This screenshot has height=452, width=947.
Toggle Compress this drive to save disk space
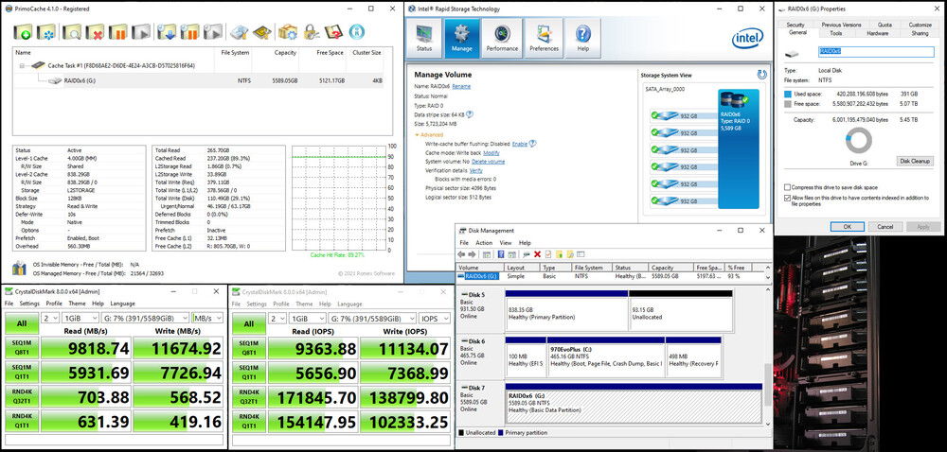pos(788,187)
